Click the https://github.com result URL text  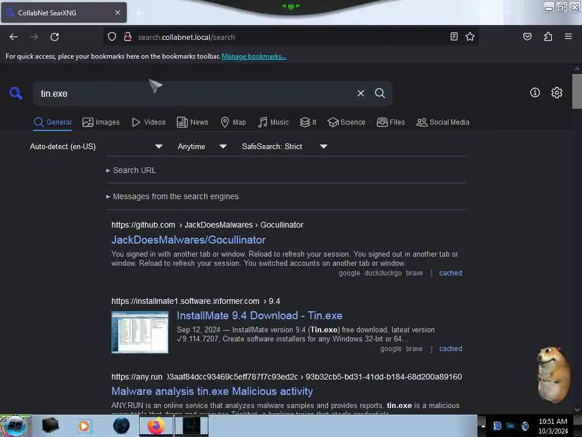(x=143, y=225)
